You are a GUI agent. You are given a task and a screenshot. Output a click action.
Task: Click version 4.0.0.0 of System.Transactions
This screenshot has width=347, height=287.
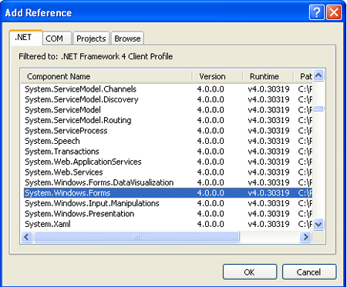(x=211, y=152)
